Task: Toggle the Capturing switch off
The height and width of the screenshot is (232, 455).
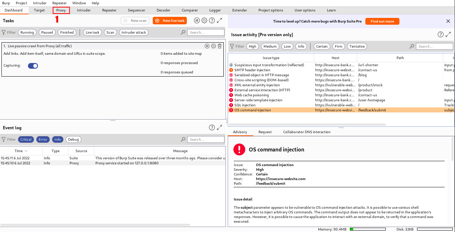Action: click(x=33, y=66)
